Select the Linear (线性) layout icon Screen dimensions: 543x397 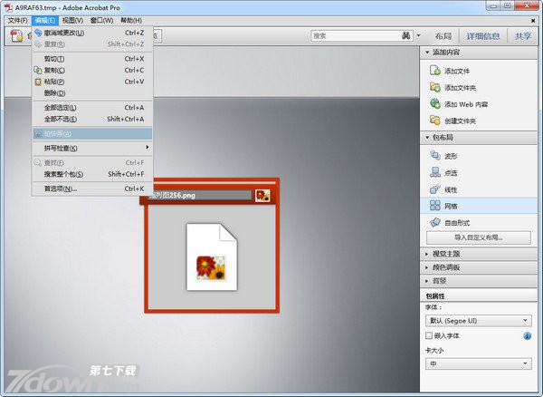coord(435,189)
